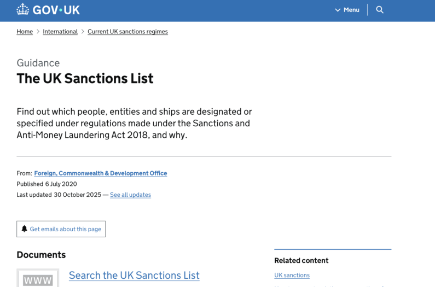The image size is (435, 287).
Task: Open the site search magnifier icon
Action: pyautogui.click(x=380, y=10)
